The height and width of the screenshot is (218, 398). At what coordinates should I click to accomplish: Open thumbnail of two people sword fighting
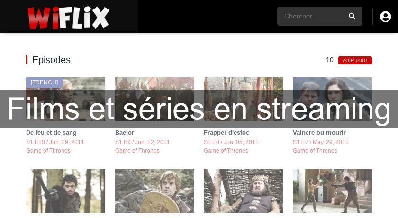click(332, 191)
